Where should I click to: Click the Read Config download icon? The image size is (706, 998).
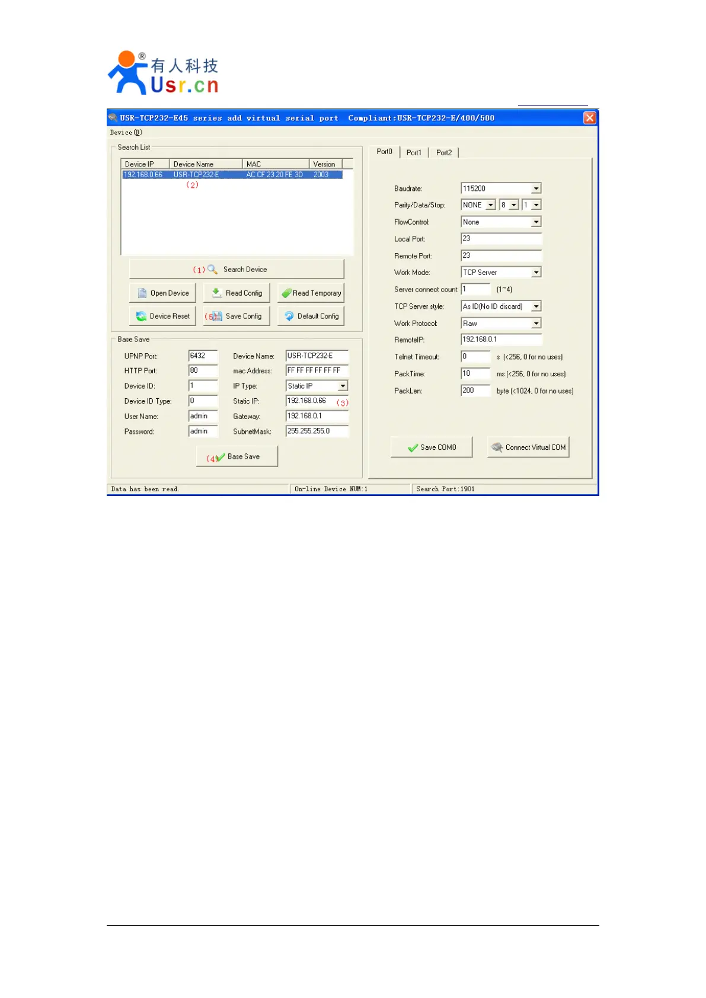pos(217,293)
